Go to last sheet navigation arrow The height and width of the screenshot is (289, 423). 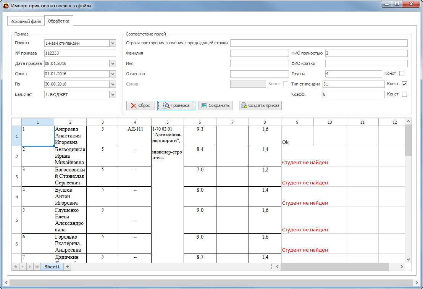[37, 266]
